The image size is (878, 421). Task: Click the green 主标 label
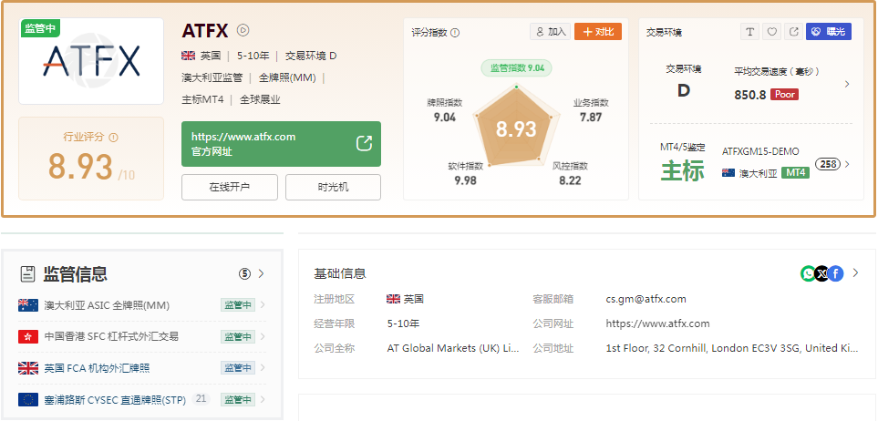[682, 170]
